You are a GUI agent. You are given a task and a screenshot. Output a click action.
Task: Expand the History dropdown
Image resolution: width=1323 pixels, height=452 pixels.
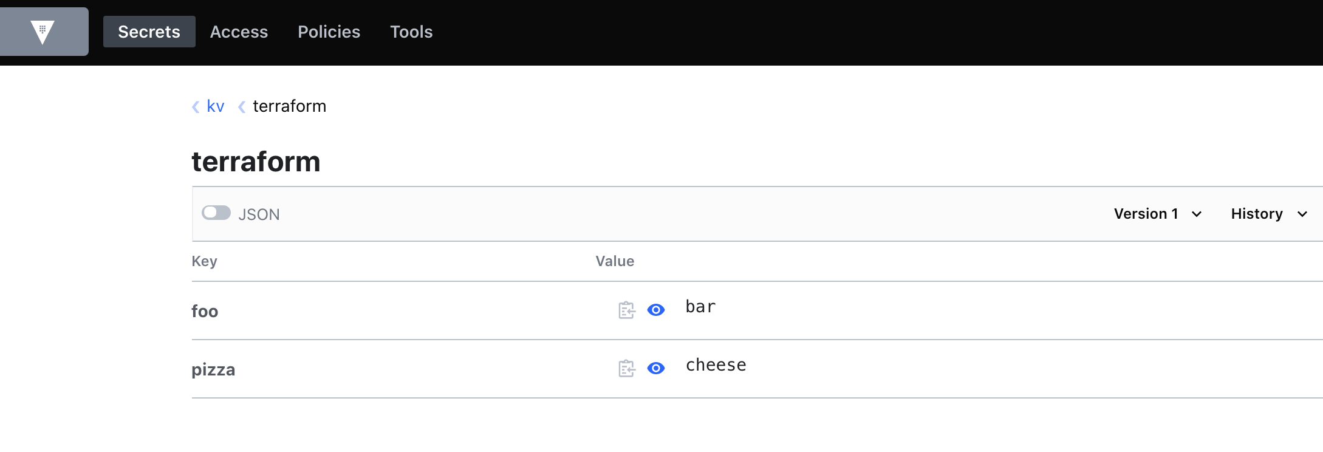1268,214
